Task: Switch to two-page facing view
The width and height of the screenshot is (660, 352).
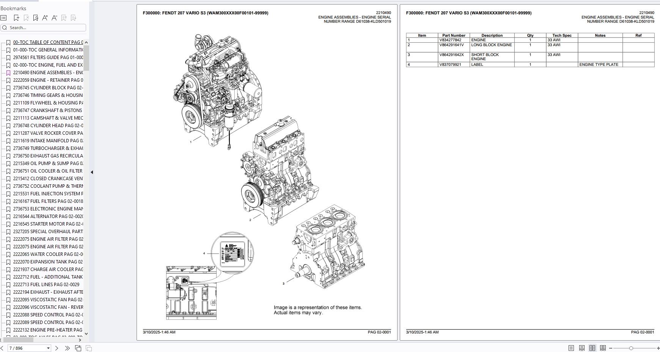Action: click(592, 348)
